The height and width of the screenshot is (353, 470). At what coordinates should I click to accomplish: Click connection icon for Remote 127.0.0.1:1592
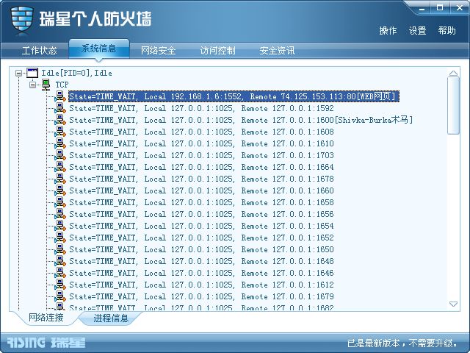60,108
